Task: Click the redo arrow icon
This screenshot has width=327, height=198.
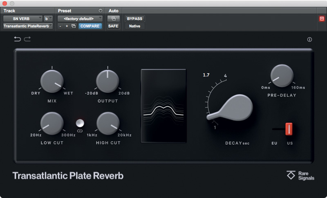Action: click(x=27, y=39)
